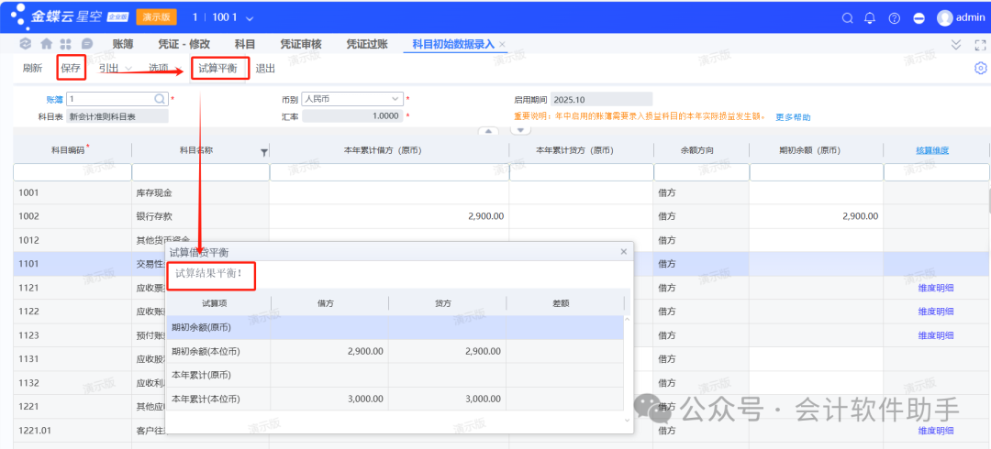
Task: Click the 保存 save button
Action: pyautogui.click(x=71, y=68)
